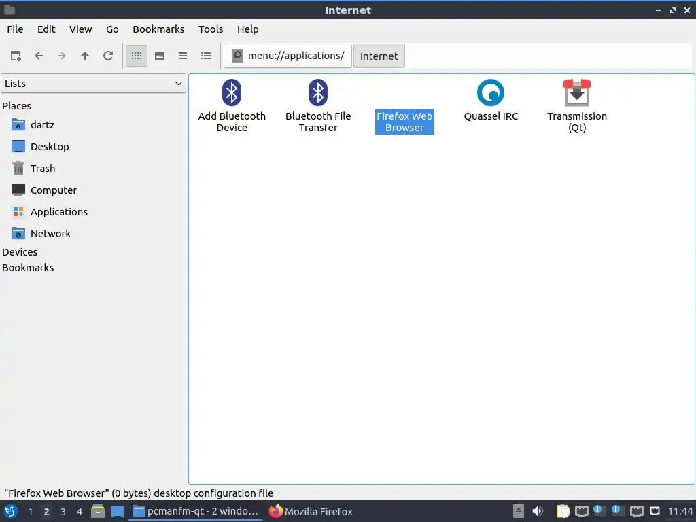Select the Firefox Web Browser entry

(x=404, y=121)
